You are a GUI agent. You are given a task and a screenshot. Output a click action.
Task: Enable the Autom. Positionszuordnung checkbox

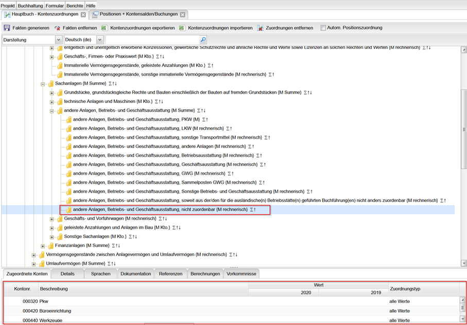click(x=323, y=28)
